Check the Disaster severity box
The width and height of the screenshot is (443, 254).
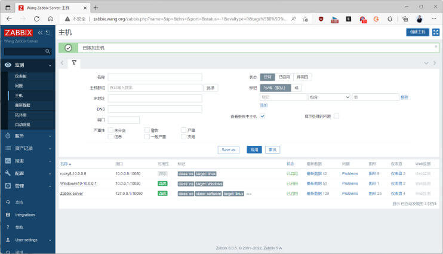pos(184,137)
